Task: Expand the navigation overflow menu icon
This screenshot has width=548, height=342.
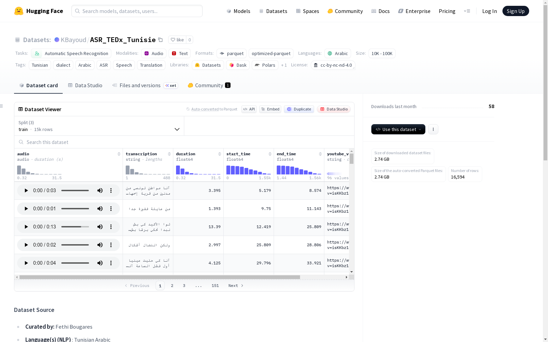Action: click(467, 11)
